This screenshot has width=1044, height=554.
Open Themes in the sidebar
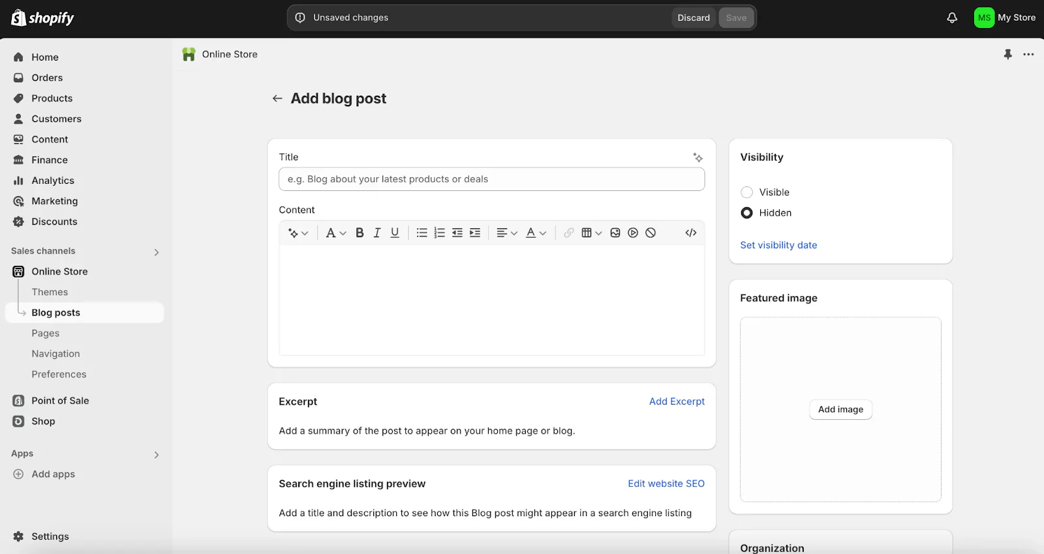(50, 292)
